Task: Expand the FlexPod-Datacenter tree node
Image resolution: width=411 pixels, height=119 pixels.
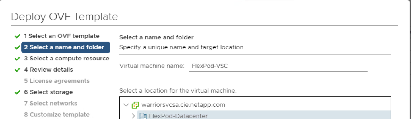Action: (x=133, y=116)
